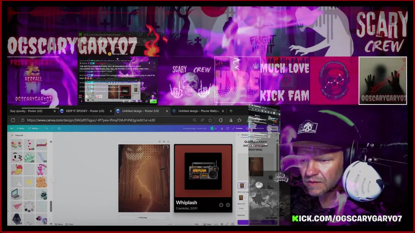Screen dimensions: 415x233
Task: Close the Untitled design Poster tab
Action: click(x=167, y=111)
